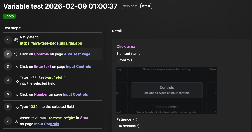The image size is (252, 132).
Task: Open Input Controls link in step 5
Action: coord(75,94)
